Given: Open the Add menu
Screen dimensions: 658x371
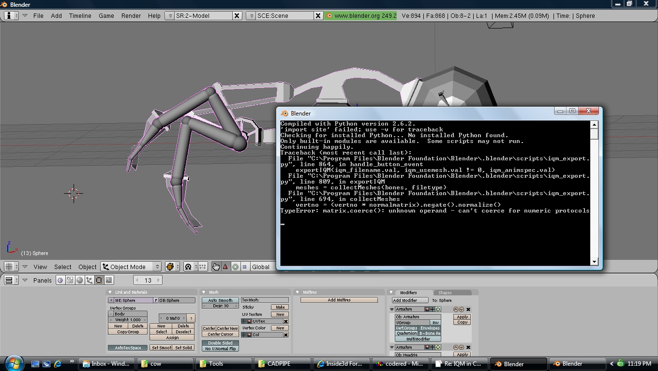Looking at the screenshot, I should (x=56, y=15).
